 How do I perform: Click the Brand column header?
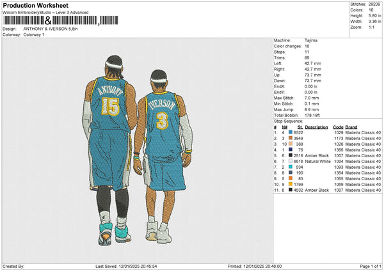tap(351, 127)
